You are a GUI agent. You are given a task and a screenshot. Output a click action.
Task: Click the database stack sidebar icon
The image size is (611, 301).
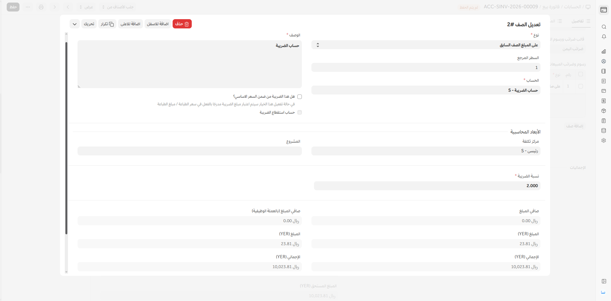pyautogui.click(x=604, y=131)
